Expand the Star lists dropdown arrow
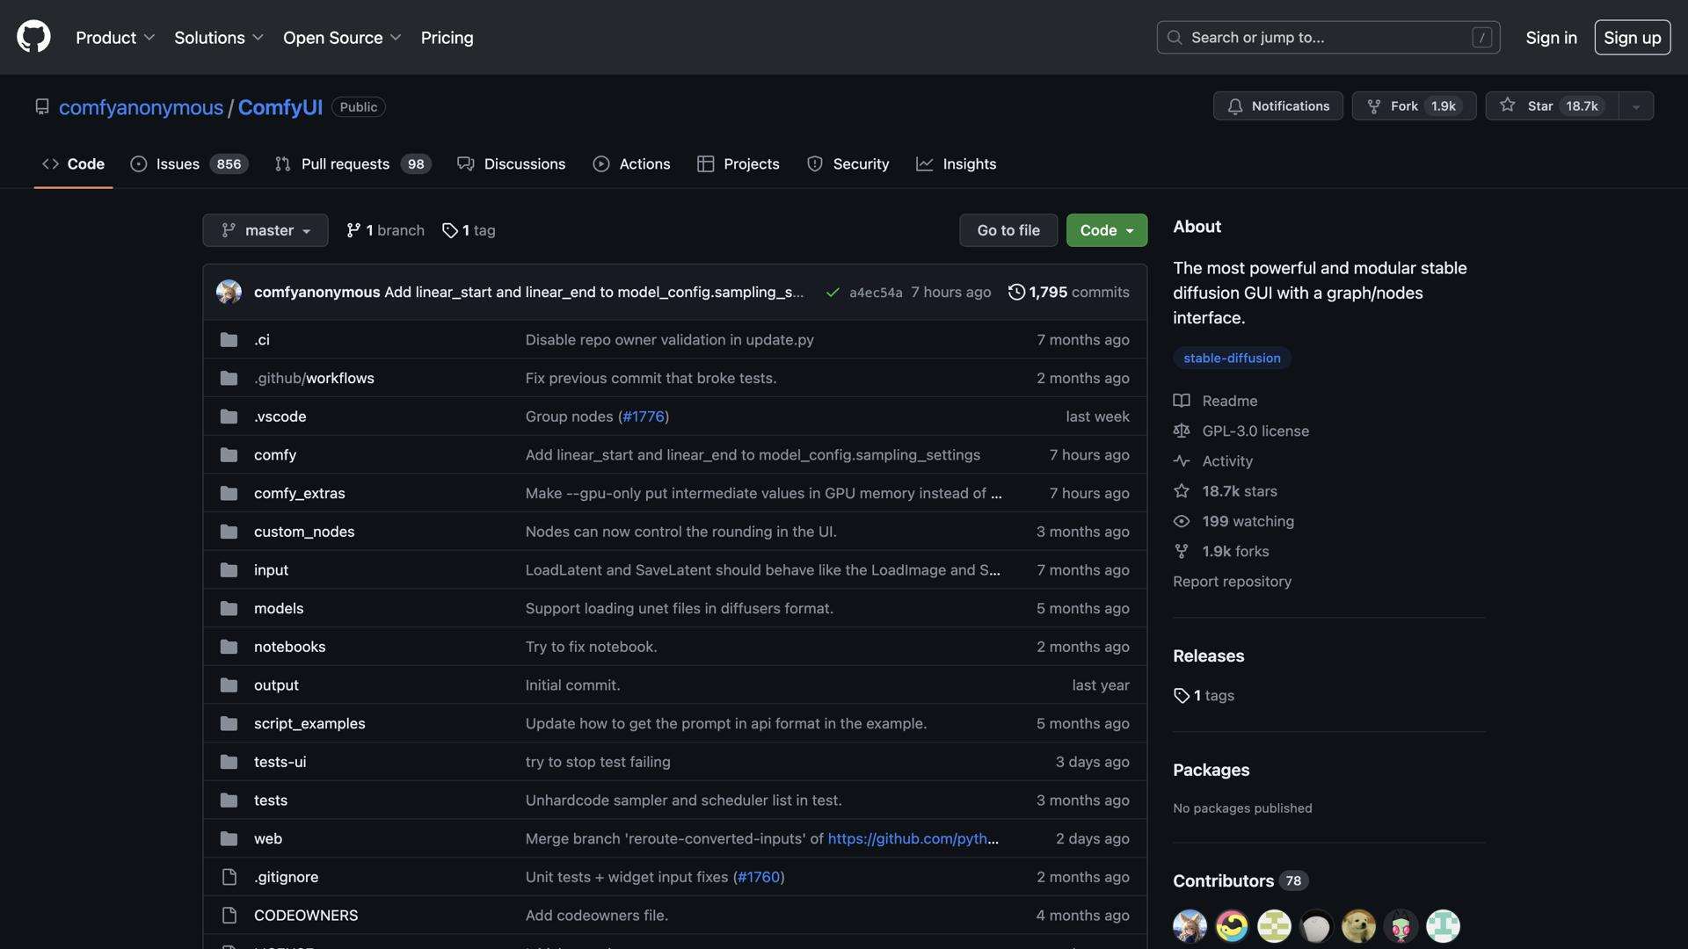 [x=1635, y=106]
